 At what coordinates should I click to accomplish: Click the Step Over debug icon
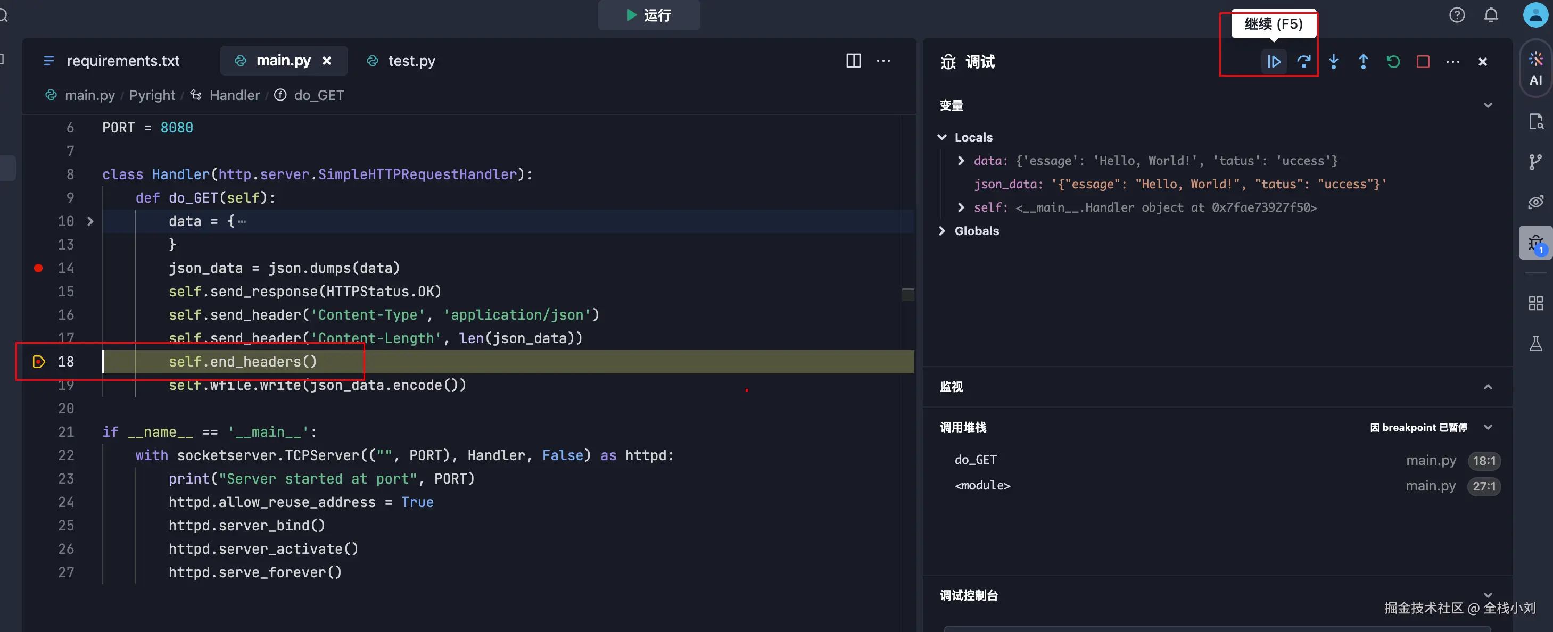pyautogui.click(x=1303, y=62)
